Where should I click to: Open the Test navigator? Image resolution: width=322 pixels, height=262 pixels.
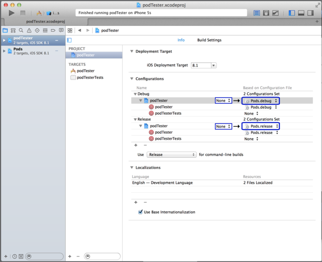pos(37,31)
